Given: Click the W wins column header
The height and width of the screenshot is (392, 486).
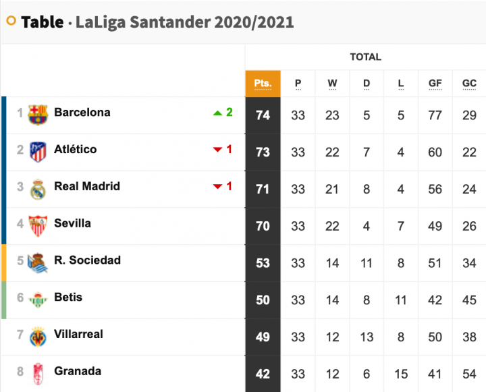Looking at the screenshot, I should click(332, 84).
